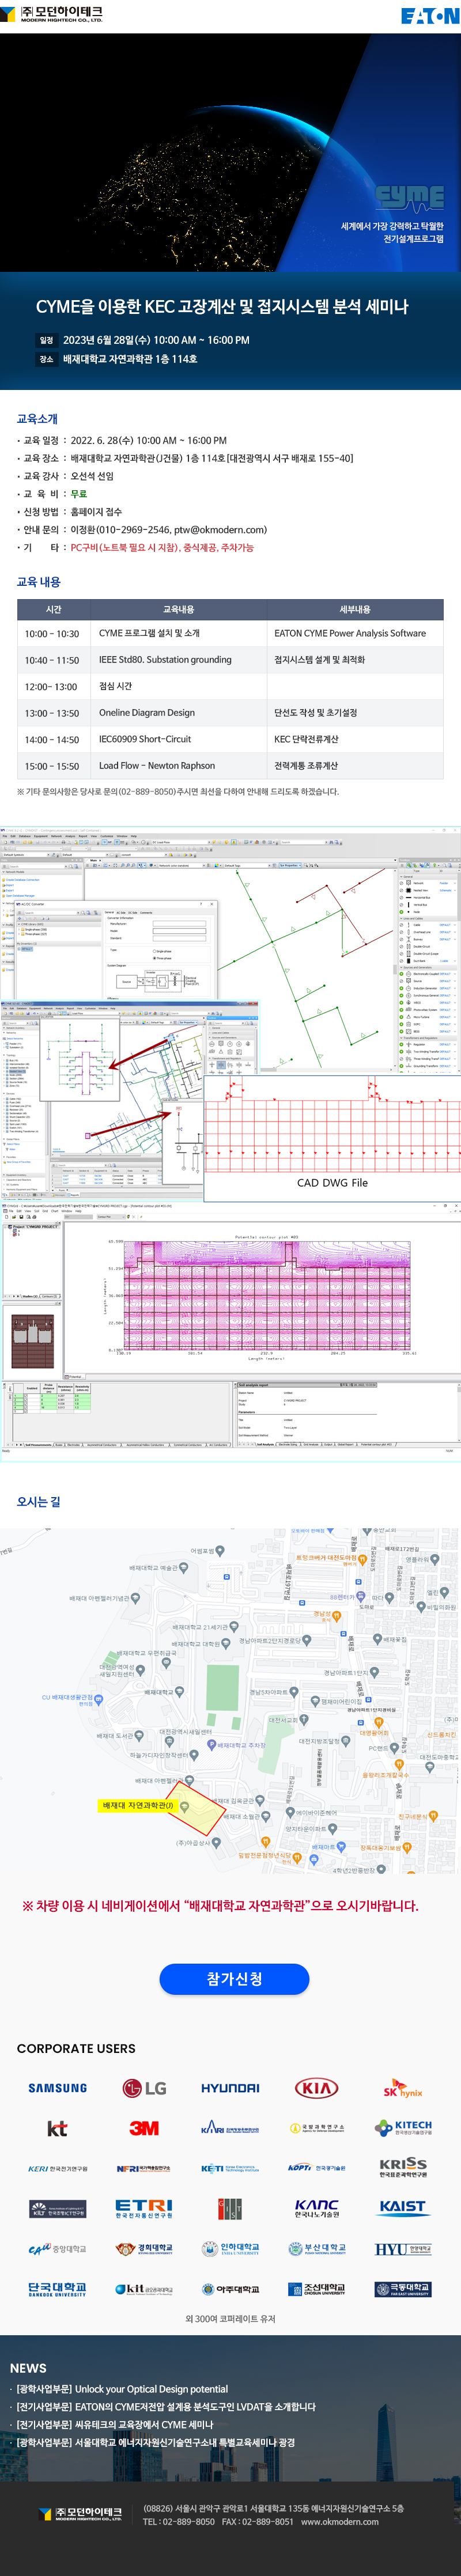
Task: Click the Modern Hightech logo in the page header
Action: [51, 15]
